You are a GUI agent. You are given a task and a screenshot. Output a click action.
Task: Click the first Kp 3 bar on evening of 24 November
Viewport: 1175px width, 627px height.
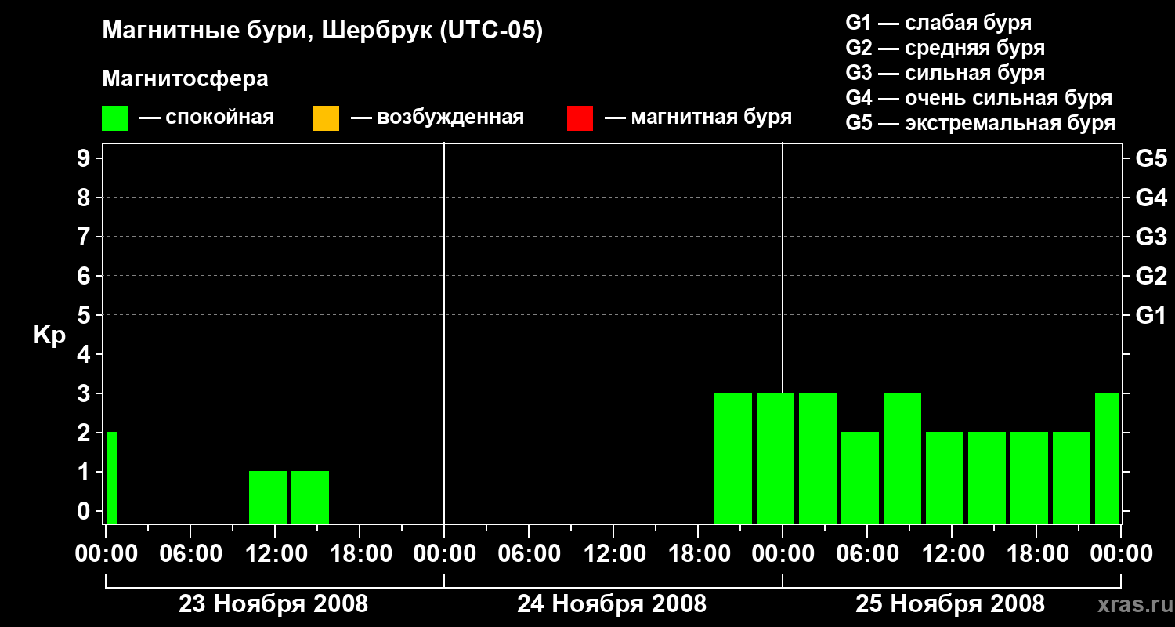coord(733,458)
